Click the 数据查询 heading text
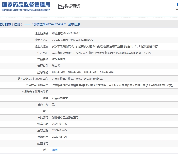The width and height of the screenshot is (178, 156). tap(72, 6)
